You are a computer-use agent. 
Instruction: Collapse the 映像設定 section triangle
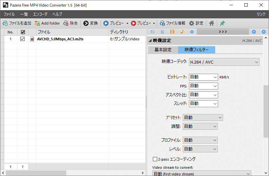coord(150,41)
